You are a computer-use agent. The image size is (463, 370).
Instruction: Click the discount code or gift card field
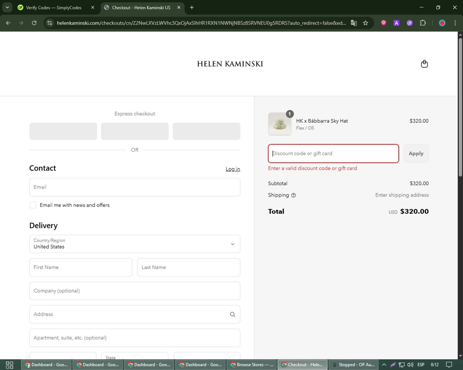pyautogui.click(x=333, y=154)
